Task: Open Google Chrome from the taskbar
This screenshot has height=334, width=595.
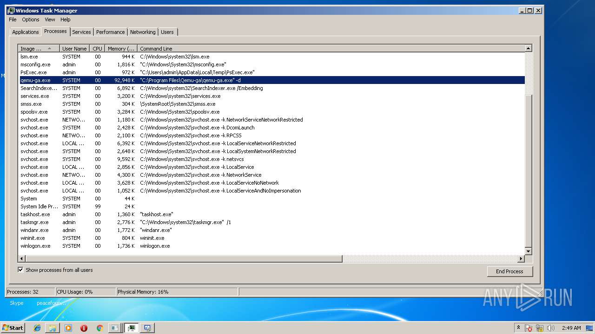Action: pos(99,328)
